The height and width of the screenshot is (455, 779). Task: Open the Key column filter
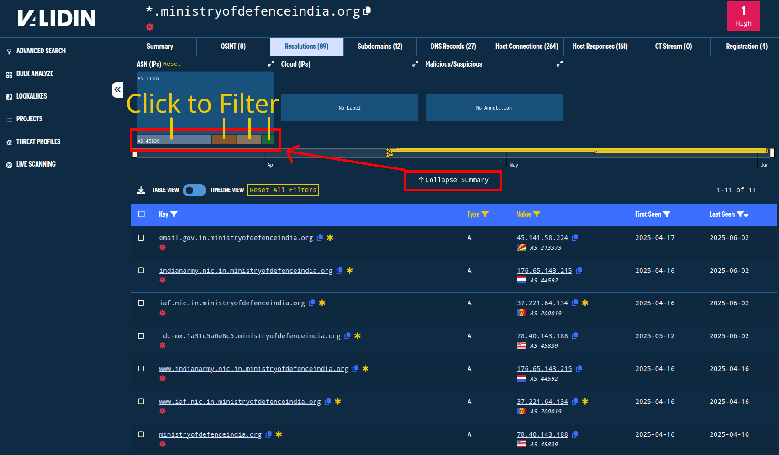coord(174,214)
